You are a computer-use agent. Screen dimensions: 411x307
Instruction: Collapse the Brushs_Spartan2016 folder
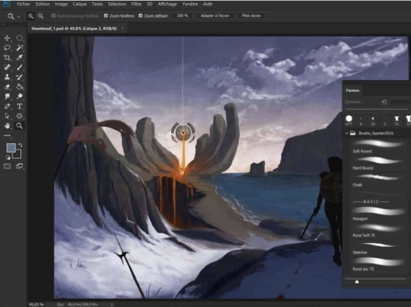[x=346, y=133]
